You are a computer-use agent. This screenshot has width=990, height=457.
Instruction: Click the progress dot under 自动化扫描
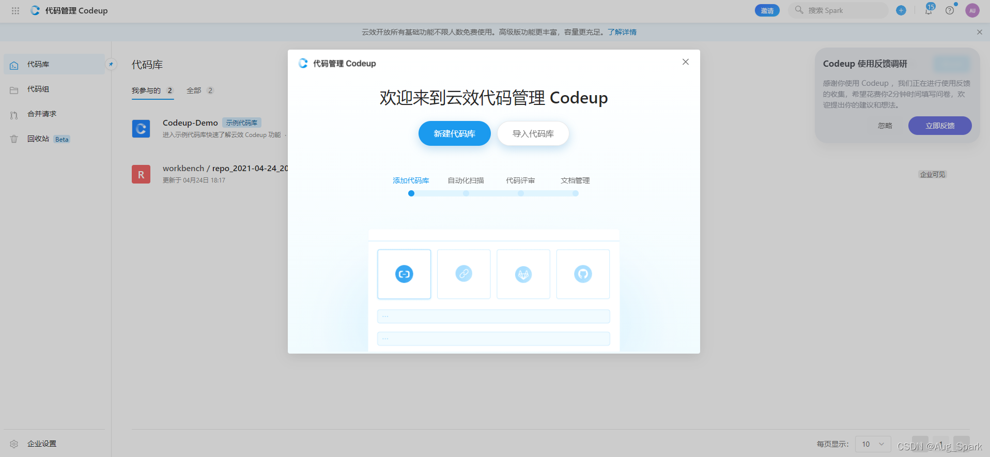click(x=466, y=193)
